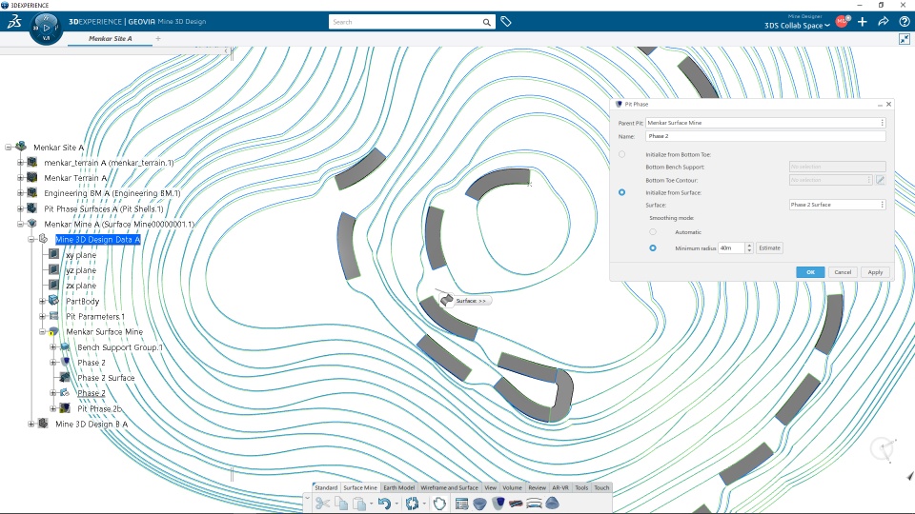Click the Search input box
The width and height of the screenshot is (915, 514).
pos(406,22)
